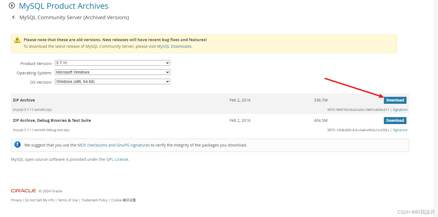The width and height of the screenshot is (438, 217).
Task: Click the © 2024 Oracle copyright text
Action: tap(51, 191)
